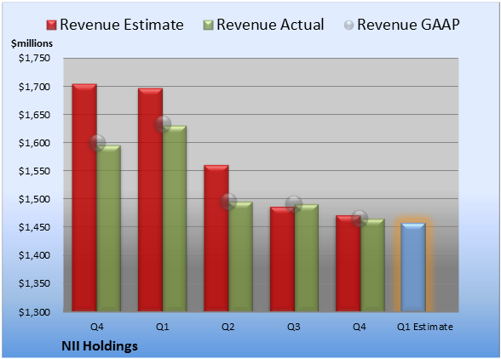
Task: Select the red Q3 revenue estimate bar
Action: [x=282, y=259]
